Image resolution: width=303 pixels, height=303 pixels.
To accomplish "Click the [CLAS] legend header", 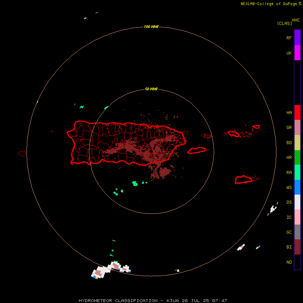I will (284, 23).
